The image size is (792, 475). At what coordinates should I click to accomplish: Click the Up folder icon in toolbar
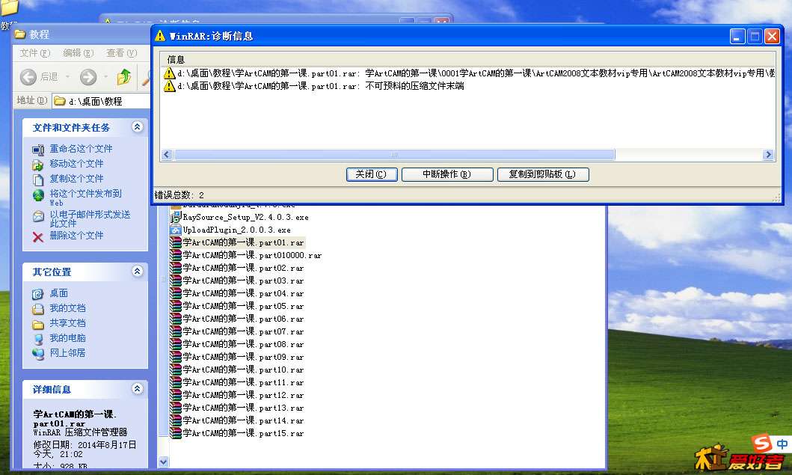(123, 77)
